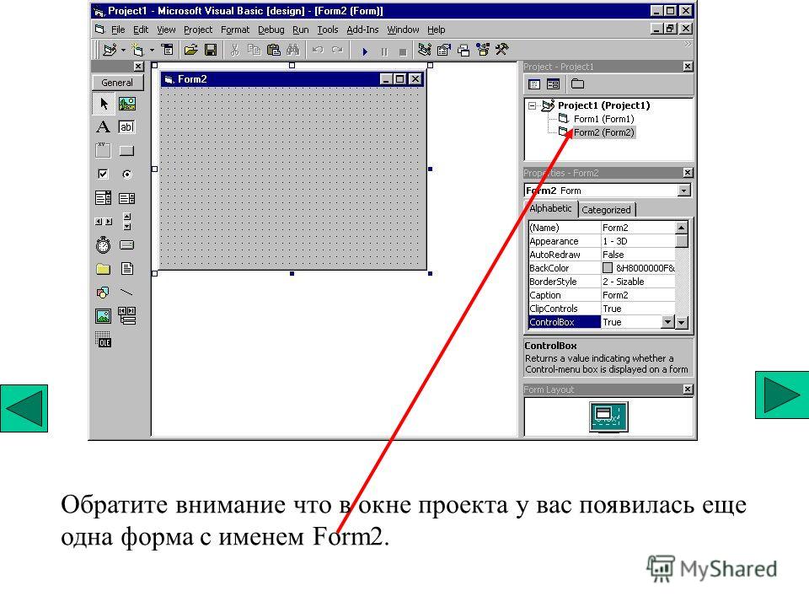This screenshot has width=809, height=607.
Task: Select the ComboBox control in the toolbox
Action: click(x=103, y=197)
